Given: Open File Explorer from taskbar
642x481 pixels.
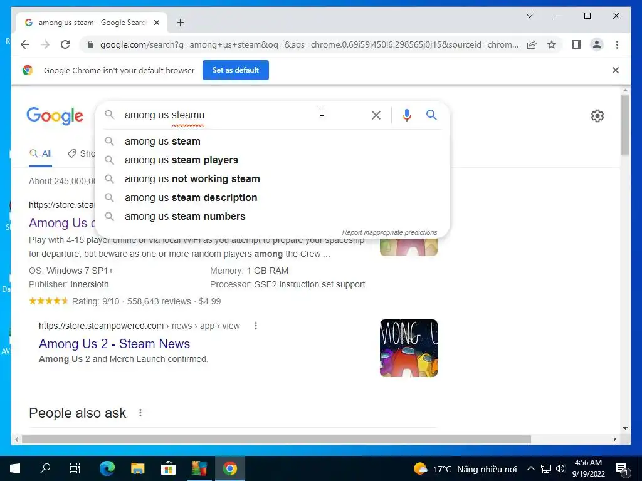Looking at the screenshot, I should point(137,468).
